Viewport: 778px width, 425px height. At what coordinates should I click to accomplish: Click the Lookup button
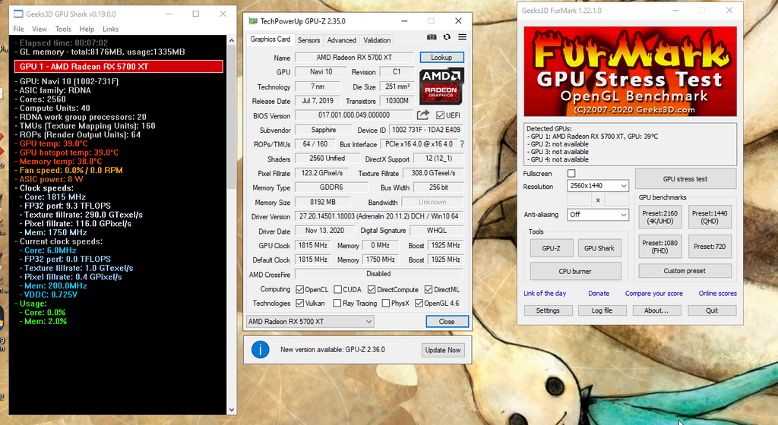click(x=441, y=58)
